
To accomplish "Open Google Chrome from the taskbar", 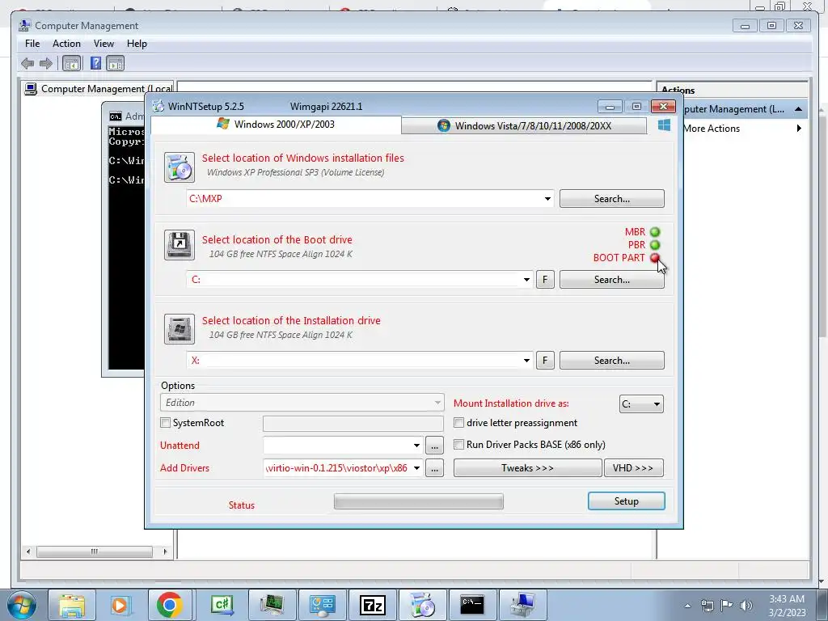I will (169, 605).
